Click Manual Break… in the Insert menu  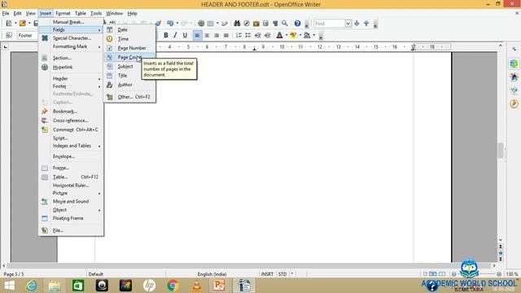tap(71, 22)
